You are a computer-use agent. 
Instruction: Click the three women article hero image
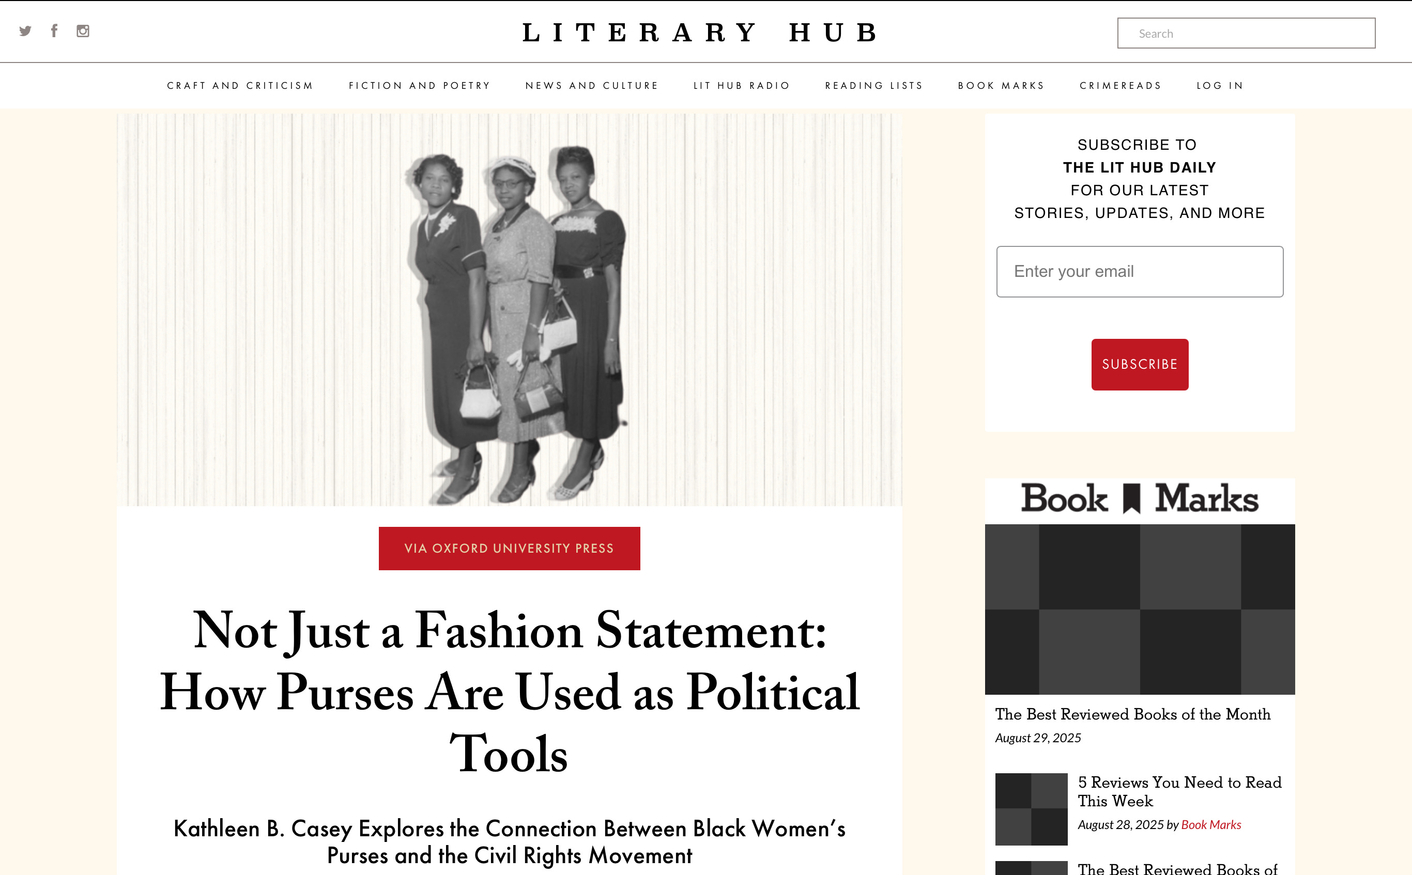point(509,309)
